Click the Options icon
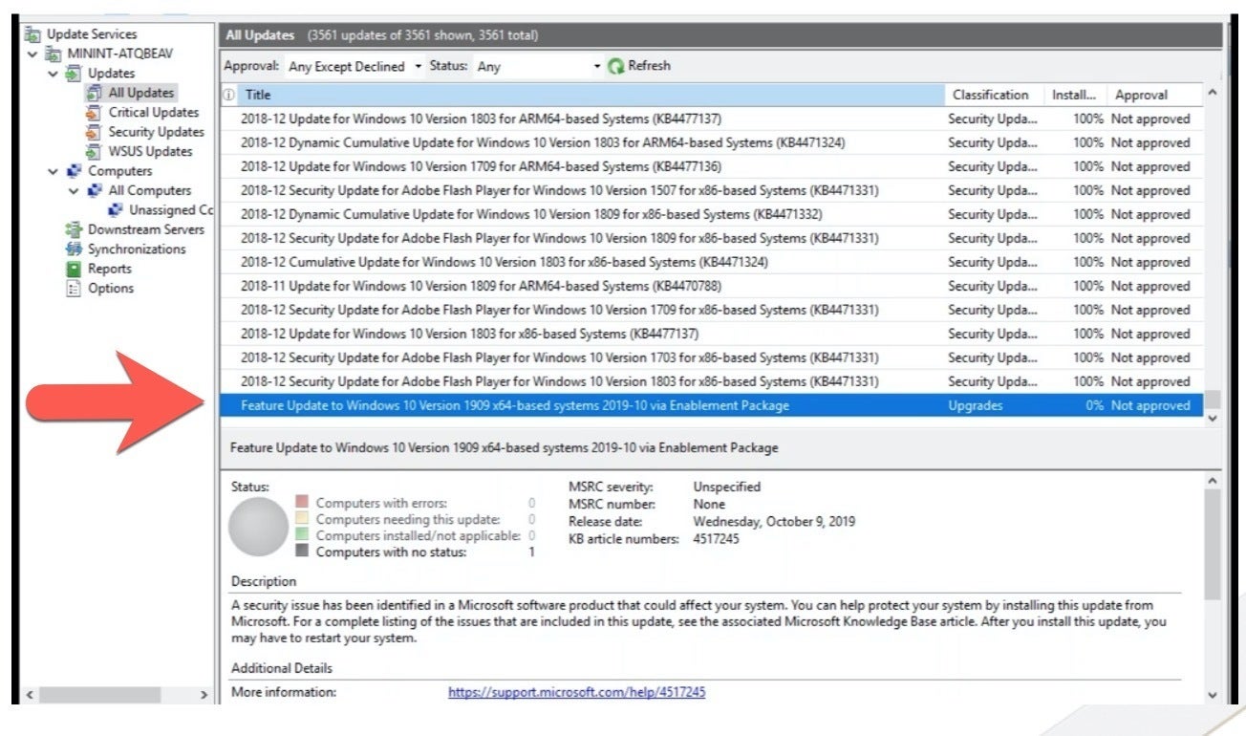The image size is (1246, 736). pyautogui.click(x=74, y=289)
